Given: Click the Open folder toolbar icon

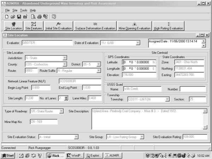Looking at the screenshot, I should pyautogui.click(x=13, y=17).
